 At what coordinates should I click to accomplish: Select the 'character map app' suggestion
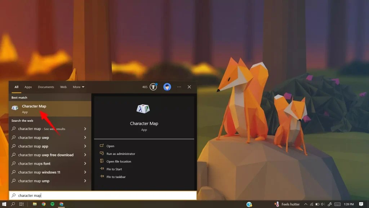coord(50,146)
